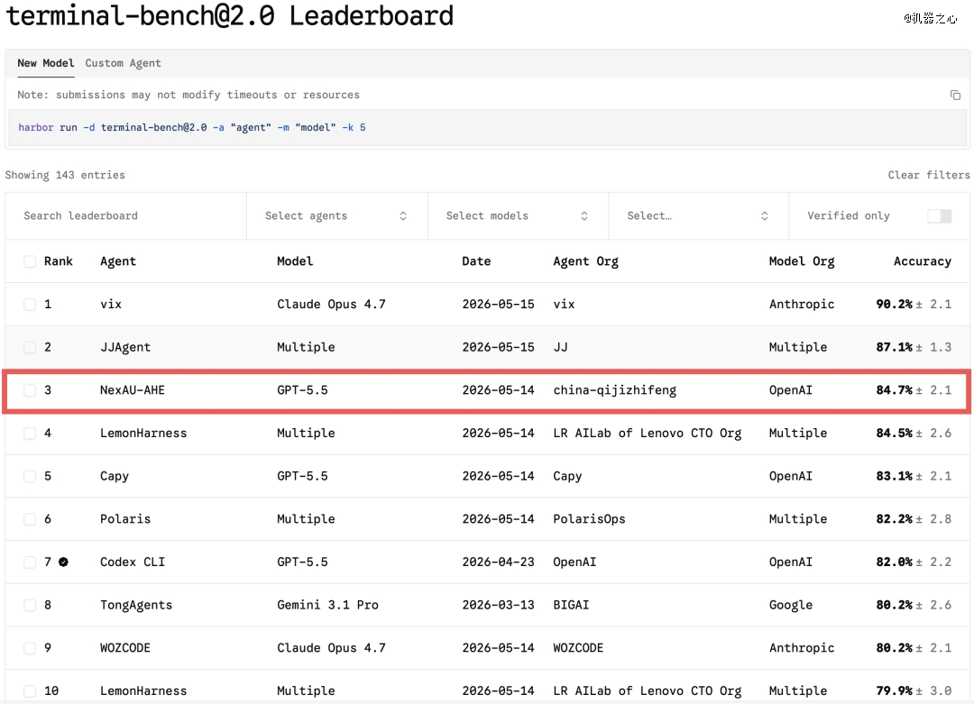Click Clear filters link
Image resolution: width=974 pixels, height=704 pixels.
coord(929,175)
